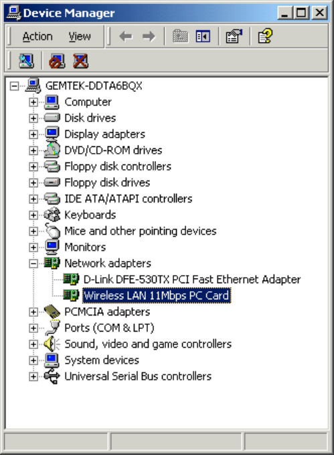Select the Ports (COM & LPT) item

click(109, 328)
